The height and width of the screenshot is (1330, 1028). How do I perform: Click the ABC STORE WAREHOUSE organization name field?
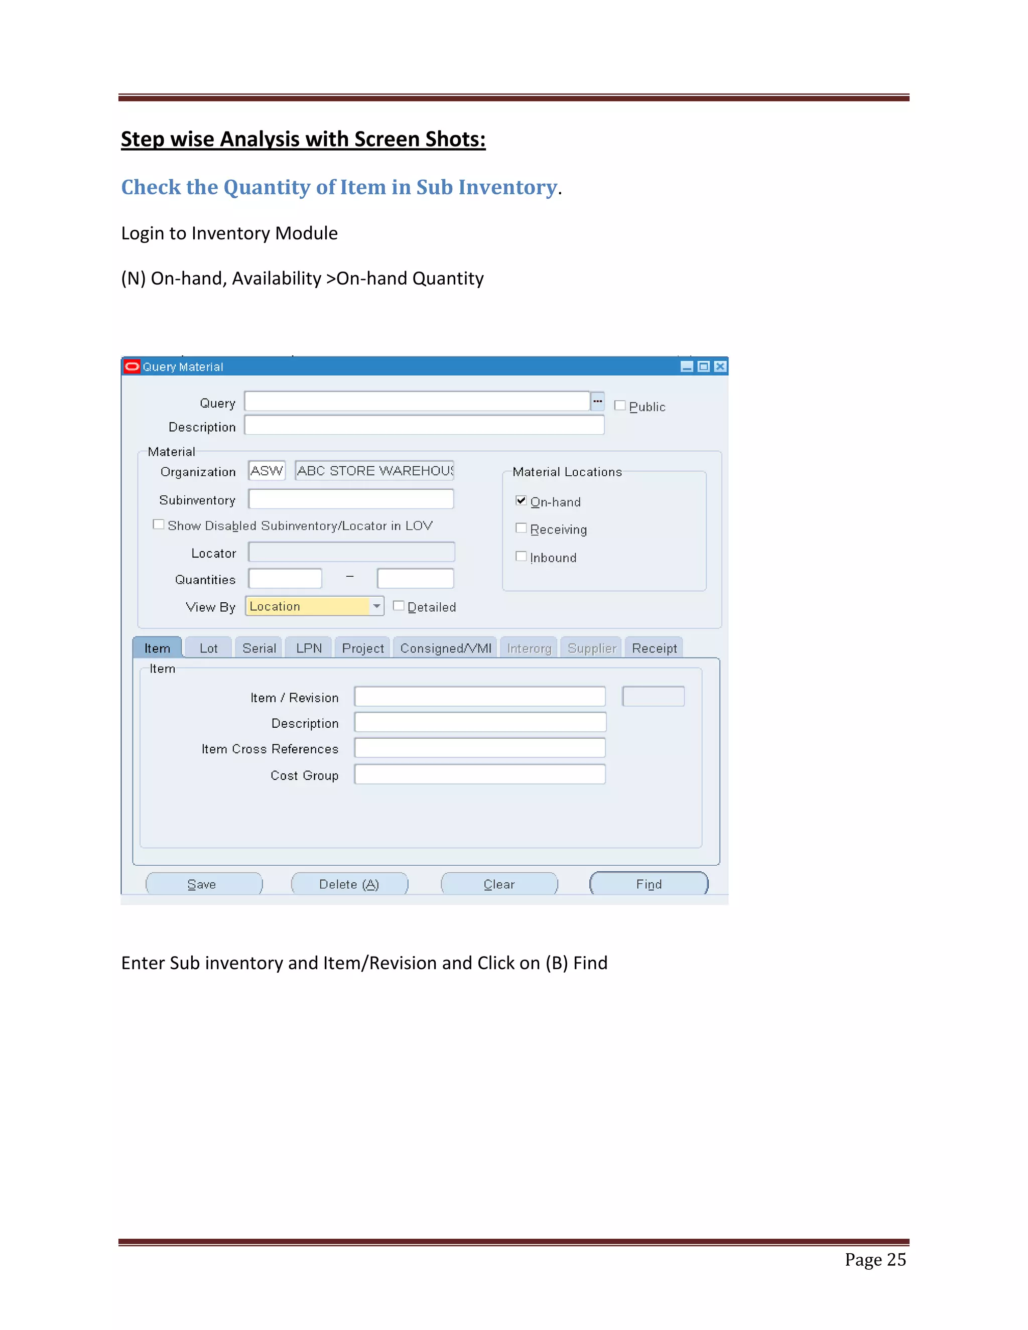374,471
